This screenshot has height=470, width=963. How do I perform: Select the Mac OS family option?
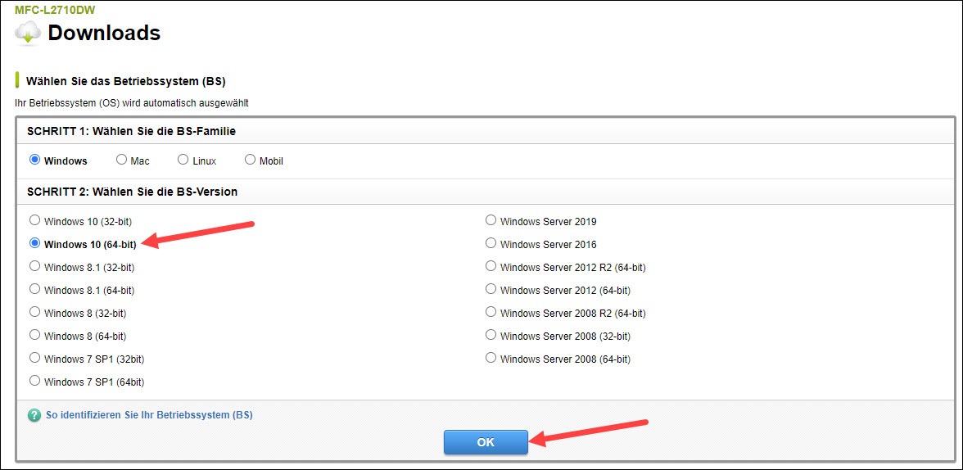[x=121, y=160]
